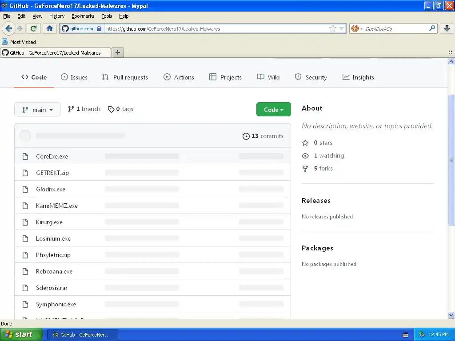Switch to the Issues tab
Viewport: 455px width, 341px height.
pos(74,77)
